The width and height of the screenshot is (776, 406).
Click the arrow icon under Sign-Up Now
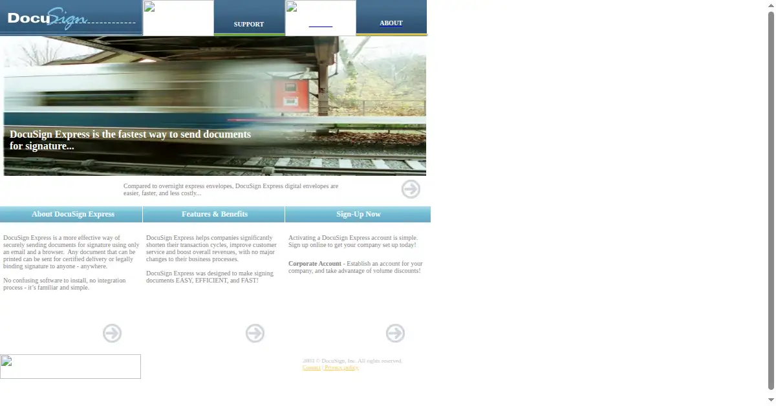click(395, 333)
